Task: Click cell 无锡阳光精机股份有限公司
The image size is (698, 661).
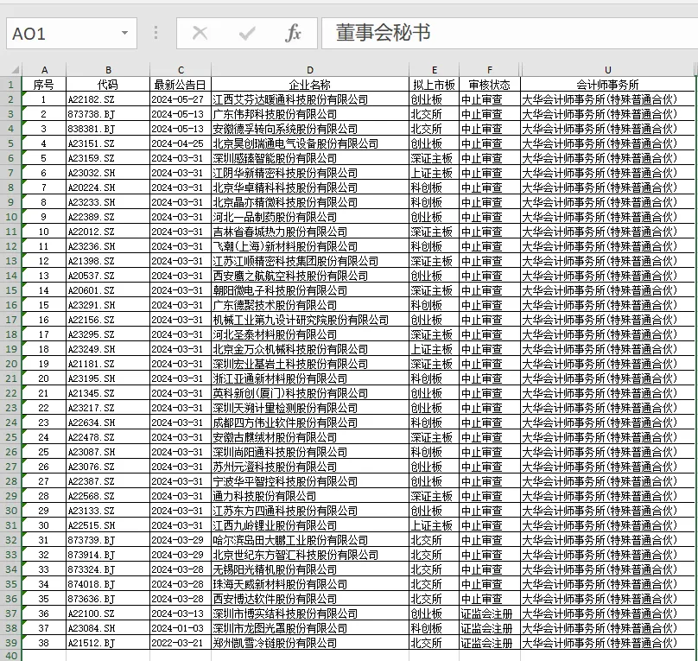Action: [310, 569]
